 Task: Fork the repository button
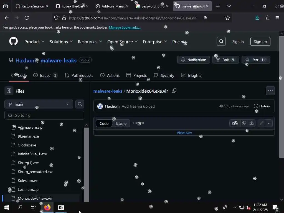225,60
